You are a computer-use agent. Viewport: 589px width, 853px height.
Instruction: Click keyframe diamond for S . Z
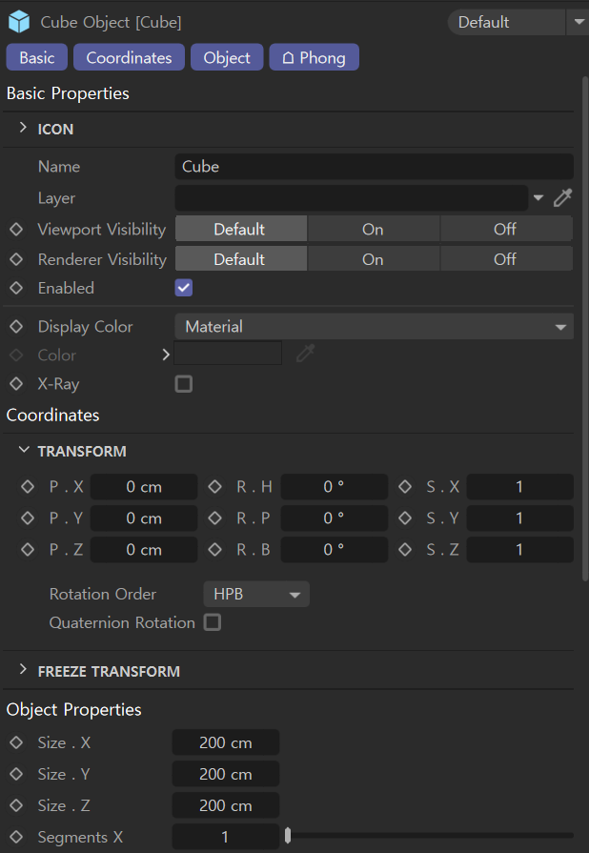coord(405,550)
